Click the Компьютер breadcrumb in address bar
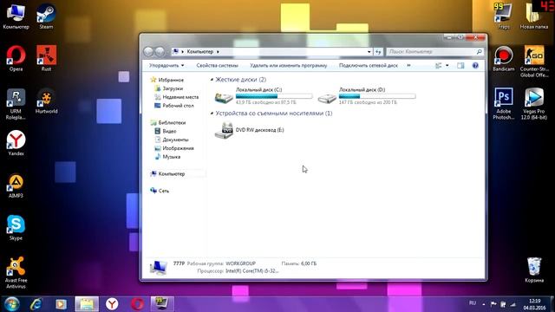Screen dimensions: 555x312 [x=200, y=52]
